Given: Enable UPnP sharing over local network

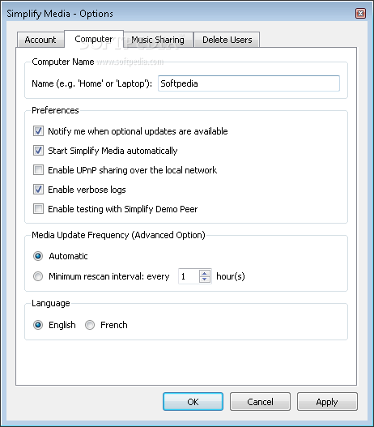Looking at the screenshot, I should (x=38, y=170).
